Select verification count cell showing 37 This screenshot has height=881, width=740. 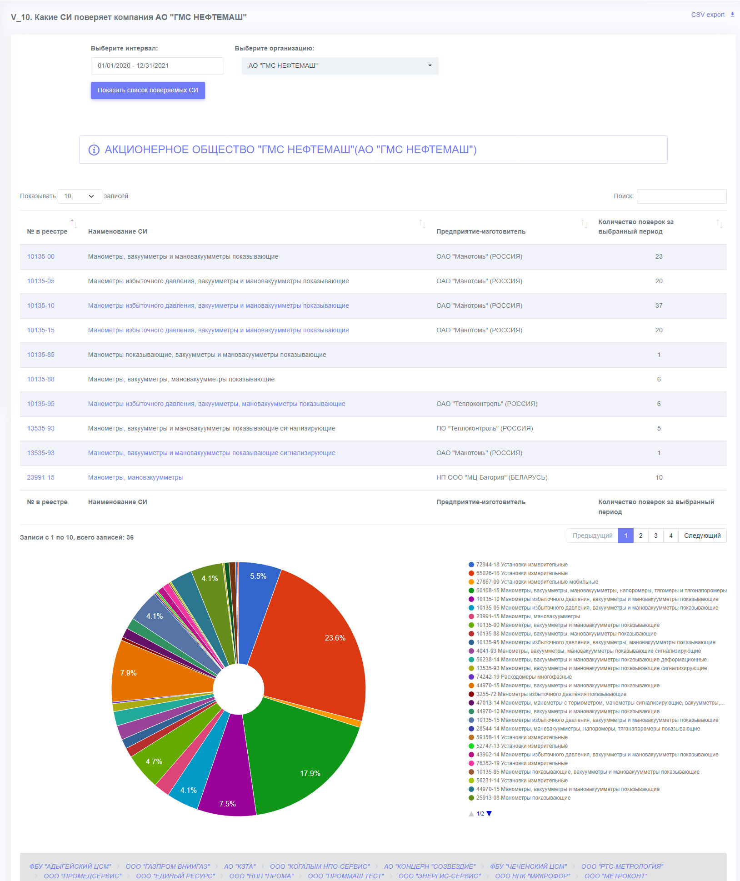pyautogui.click(x=659, y=306)
